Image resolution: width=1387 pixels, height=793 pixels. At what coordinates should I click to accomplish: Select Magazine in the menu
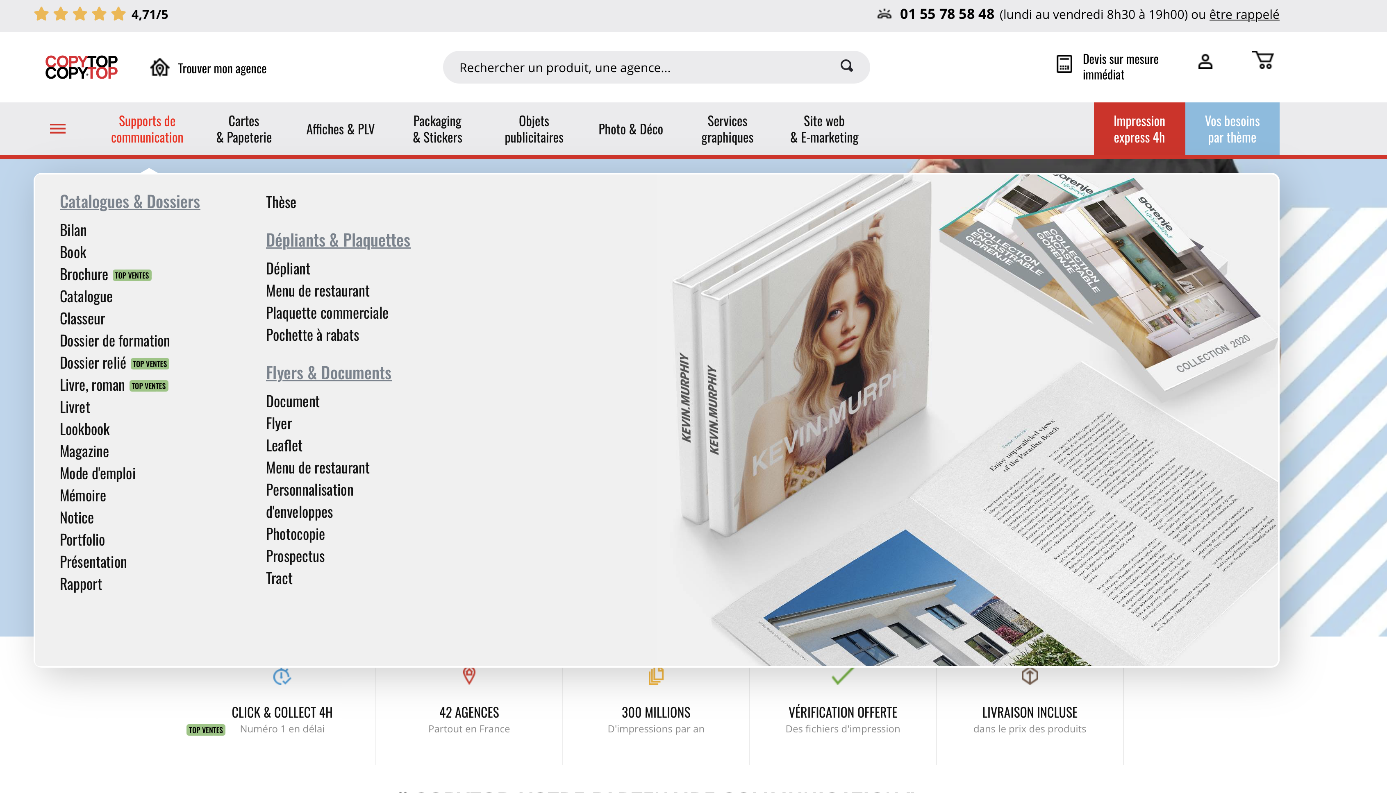point(84,451)
